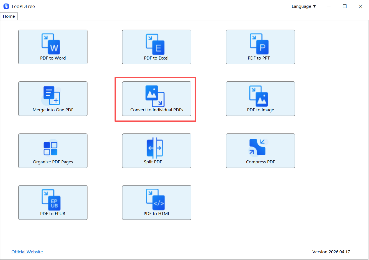Screen dimensions: 369x260
Task: Open the PDF to Excel converter icon
Action: click(155, 44)
